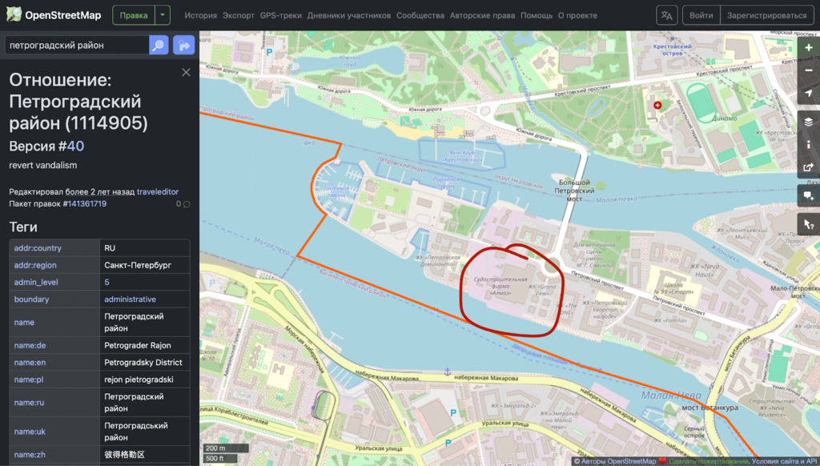Open the map key info panel
This screenshot has width=820, height=466.
pos(809,144)
